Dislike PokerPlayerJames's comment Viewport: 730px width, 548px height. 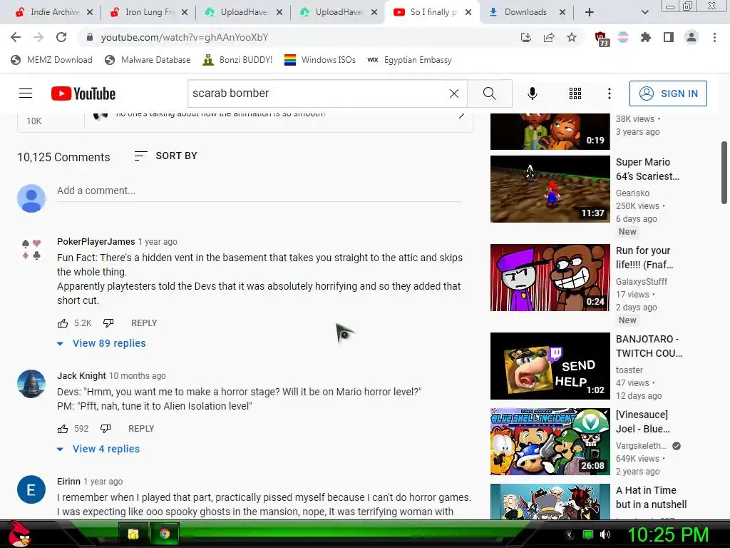(108, 323)
